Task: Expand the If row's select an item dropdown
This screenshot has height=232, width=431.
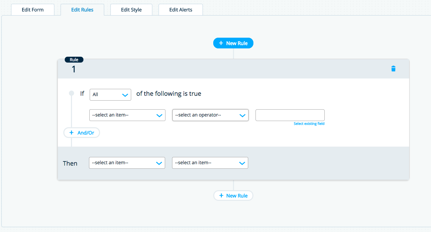Action: coord(127,115)
